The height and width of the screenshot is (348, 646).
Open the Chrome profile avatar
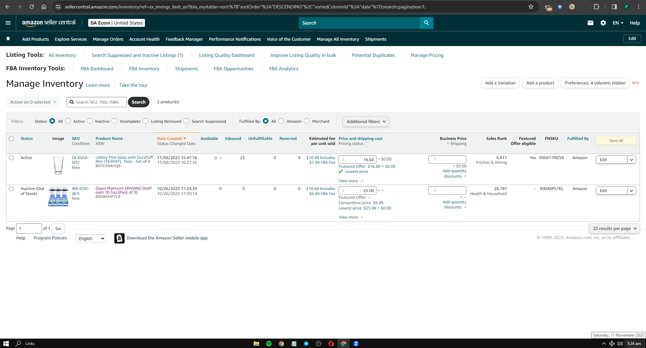(x=626, y=7)
